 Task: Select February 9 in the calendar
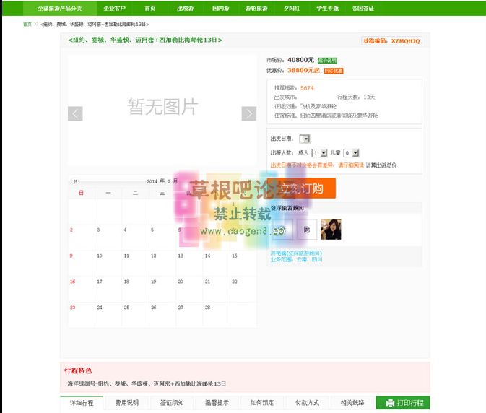(x=82, y=263)
